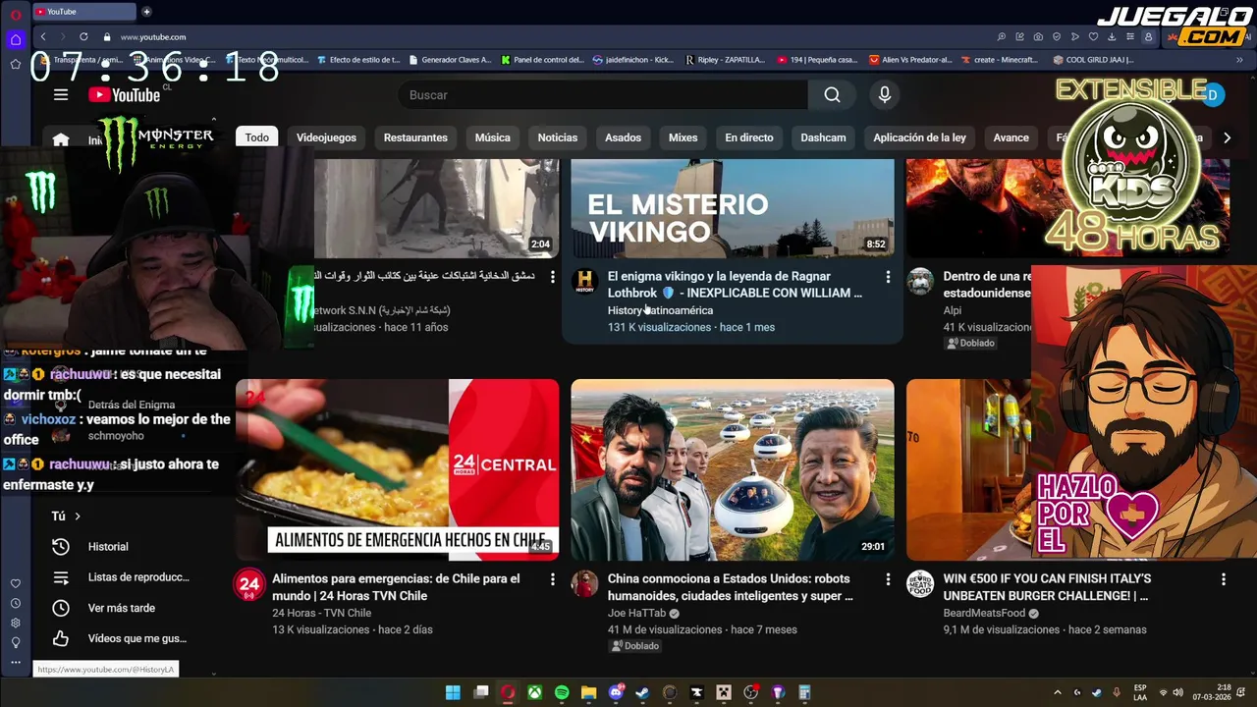Open the 'Alien Vs Predator' bookmark
Screen dimensions: 1257x707
click(910, 60)
